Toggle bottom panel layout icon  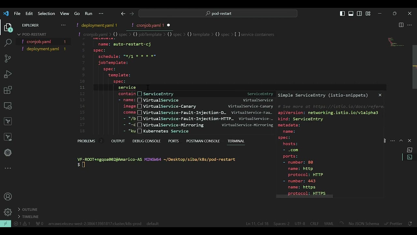(351, 13)
